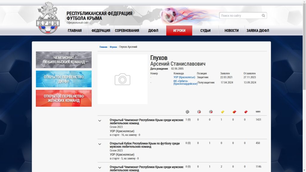
Task: Click the Главная breadcrumb link
Action: point(103,47)
